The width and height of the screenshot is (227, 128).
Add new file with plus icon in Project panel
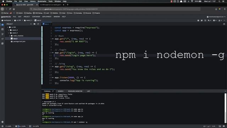[31, 24]
